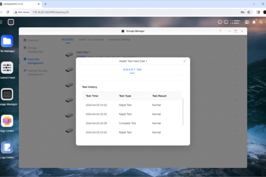Open the App Center icon
The image size is (266, 177).
pyautogui.click(x=7, y=121)
